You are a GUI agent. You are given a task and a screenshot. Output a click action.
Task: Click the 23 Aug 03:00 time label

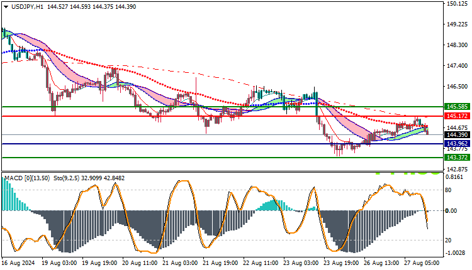click(301, 263)
